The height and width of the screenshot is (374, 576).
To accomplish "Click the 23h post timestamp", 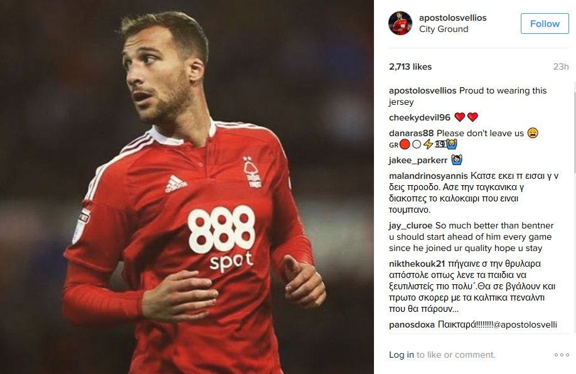I will point(561,67).
